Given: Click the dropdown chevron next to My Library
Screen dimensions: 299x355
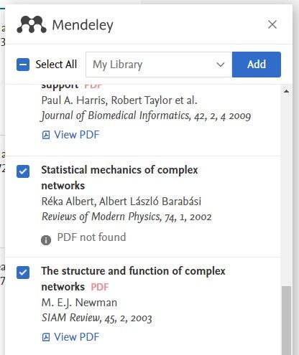Looking at the screenshot, I should (220, 65).
